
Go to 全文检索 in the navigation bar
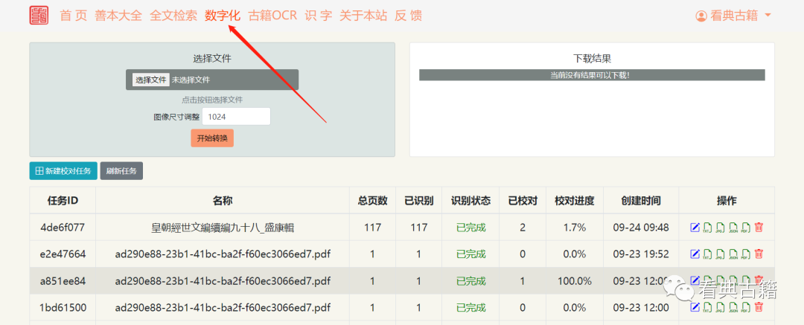(173, 16)
